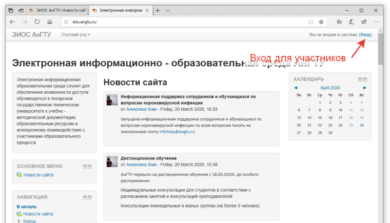Open the Русский (ru) language dropdown
390x223 pixels.
76,35
